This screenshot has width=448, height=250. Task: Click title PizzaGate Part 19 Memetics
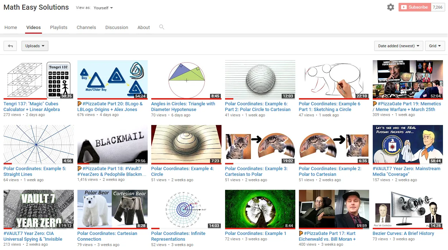coord(407,107)
